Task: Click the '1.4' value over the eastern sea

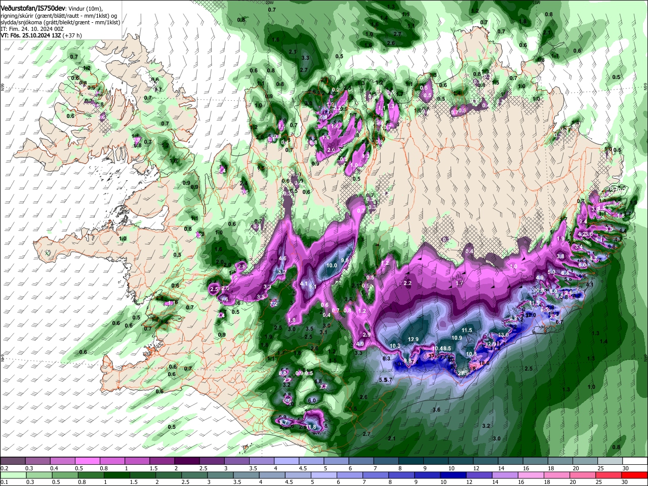Action: (603, 342)
